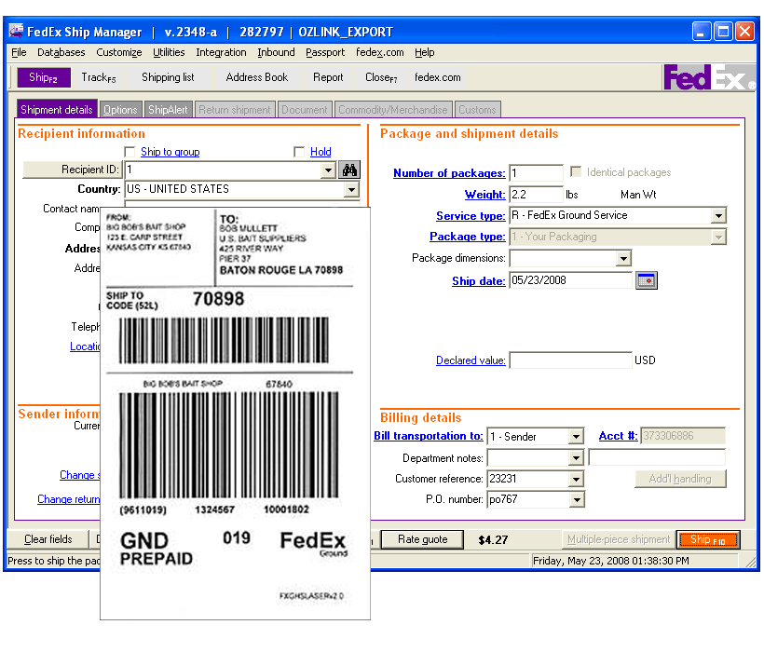The height and width of the screenshot is (652, 764).
Task: Open the Customize menu
Action: (x=119, y=52)
